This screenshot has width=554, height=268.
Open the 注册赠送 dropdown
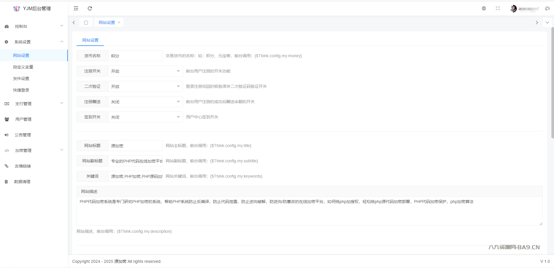145,102
